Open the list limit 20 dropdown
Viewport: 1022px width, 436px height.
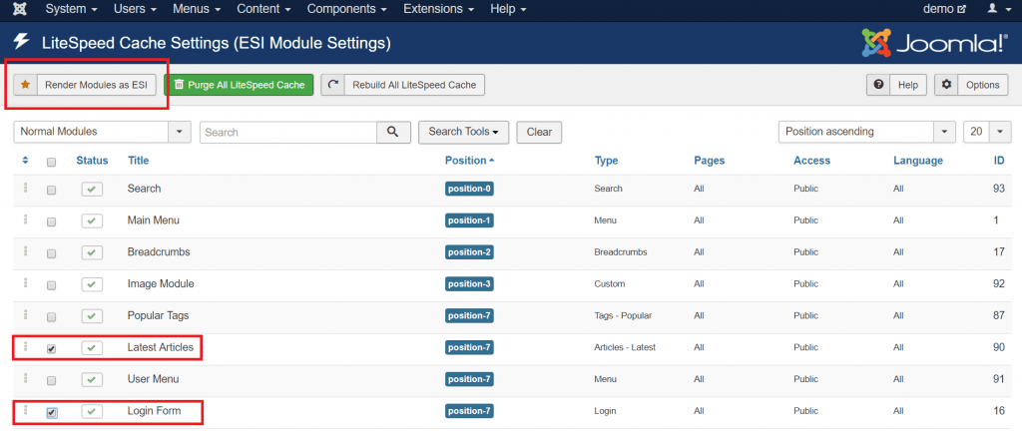987,132
